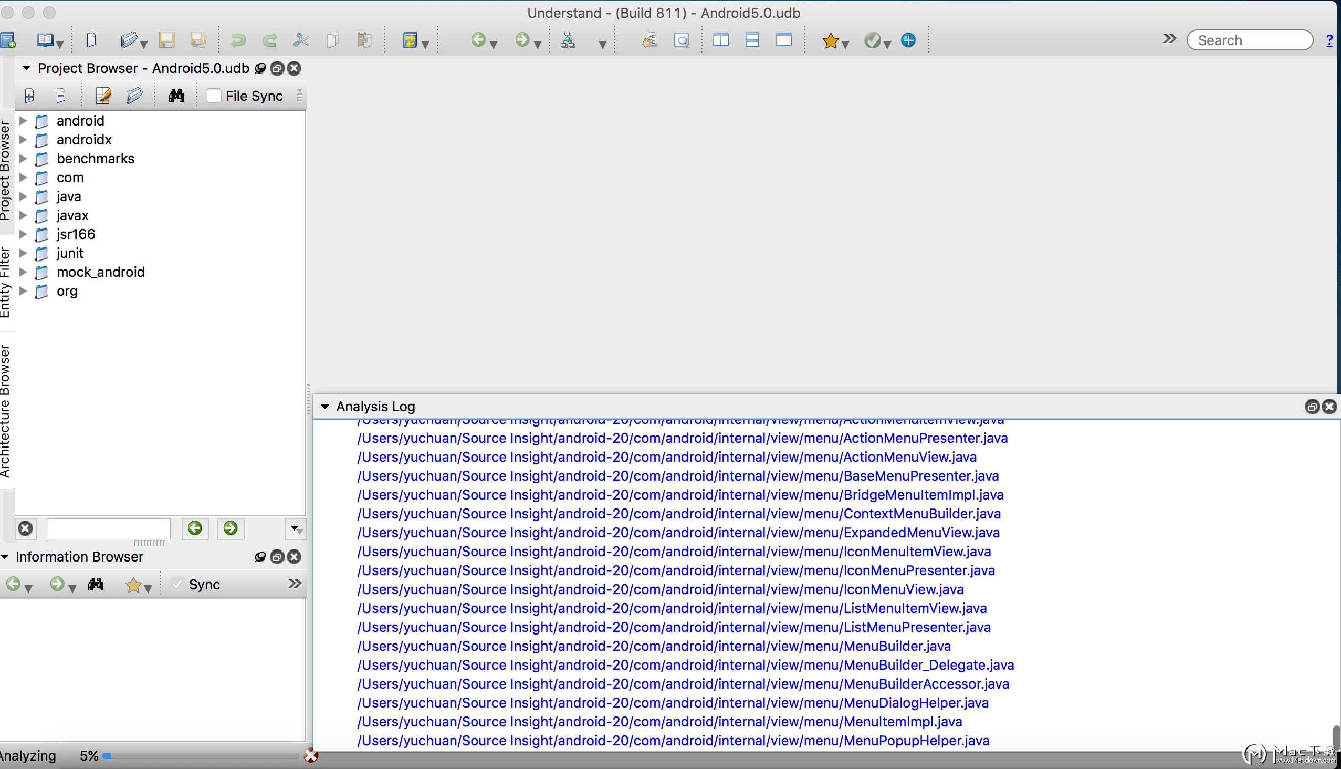
Task: Click the Project Browser filter text field
Action: click(x=109, y=528)
